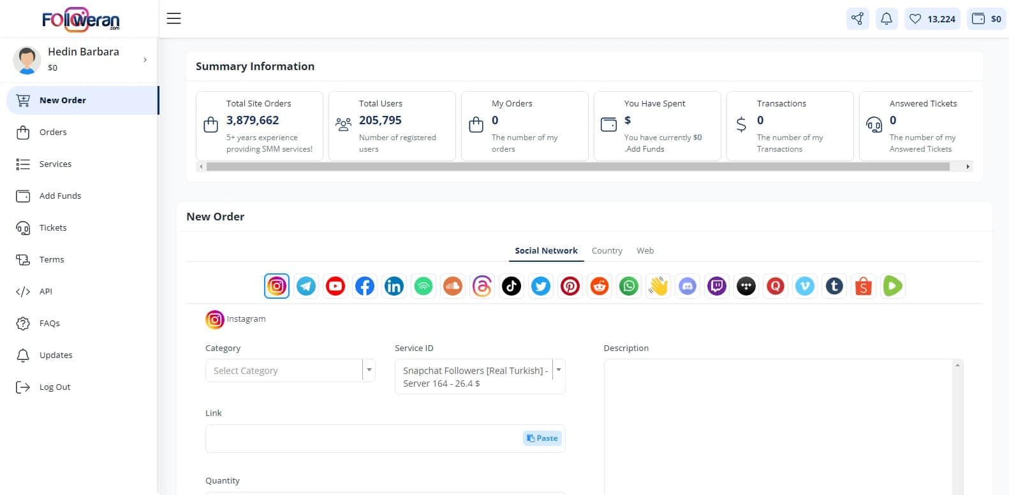Switch to the Country tab
1009x495 pixels.
pyautogui.click(x=607, y=251)
